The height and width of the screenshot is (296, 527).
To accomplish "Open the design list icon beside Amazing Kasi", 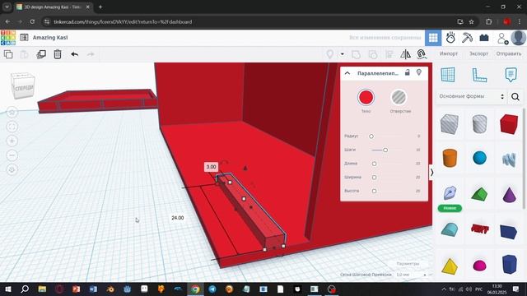I will (24, 38).
